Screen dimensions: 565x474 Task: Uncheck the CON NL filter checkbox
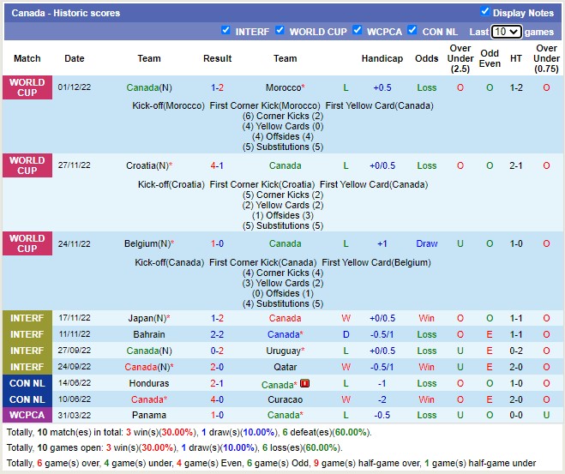(x=412, y=30)
